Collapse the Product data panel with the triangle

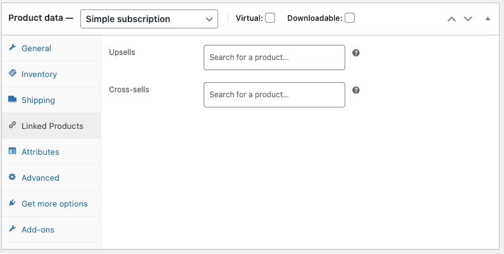pos(488,19)
